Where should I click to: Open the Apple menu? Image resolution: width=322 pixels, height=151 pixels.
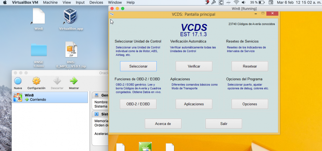click(5, 3)
